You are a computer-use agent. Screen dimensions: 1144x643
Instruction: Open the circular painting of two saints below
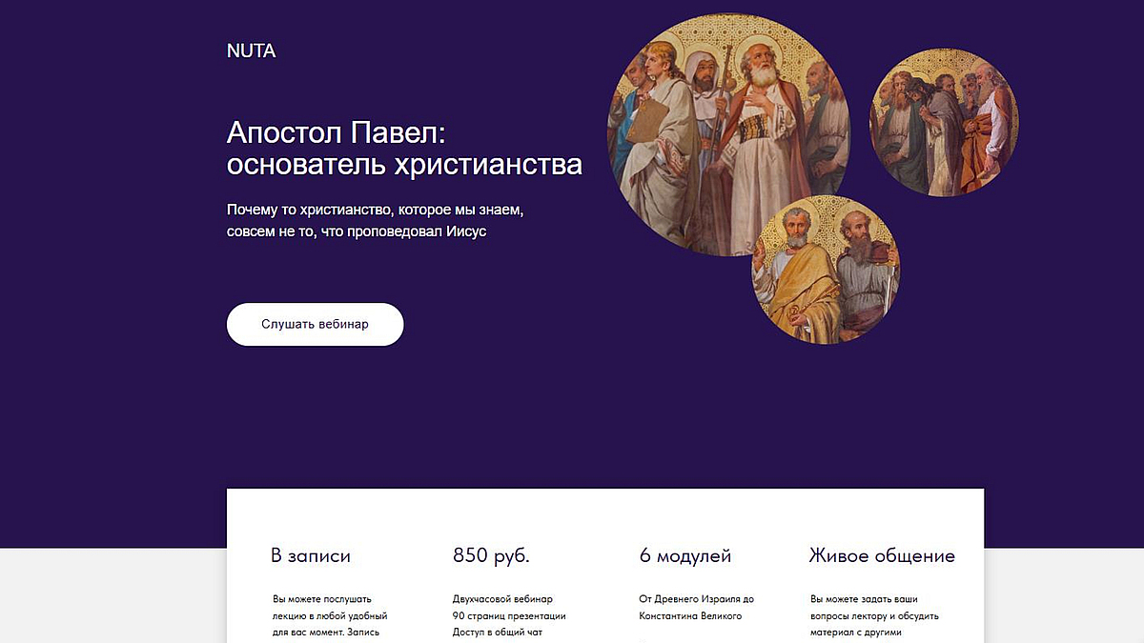click(x=825, y=270)
